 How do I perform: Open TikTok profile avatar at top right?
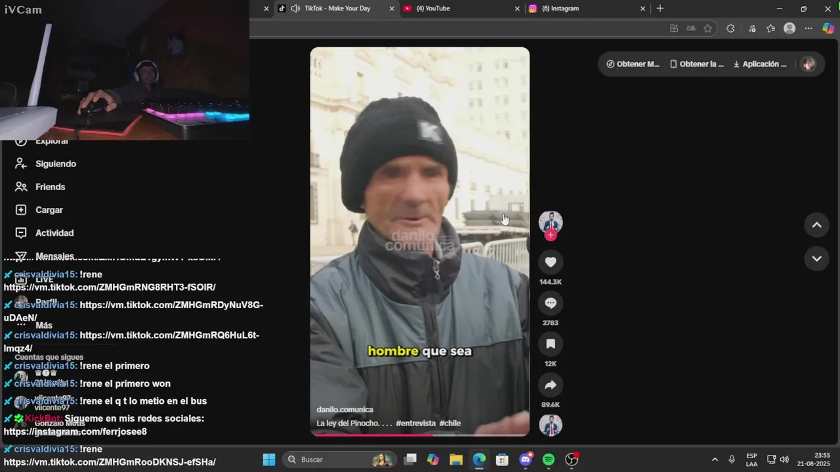pyautogui.click(x=808, y=64)
